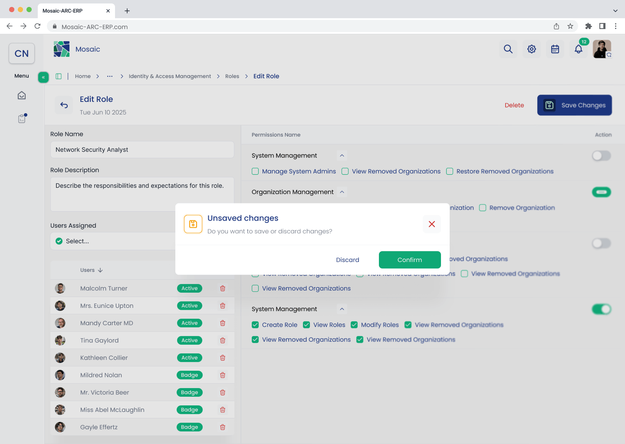Share the page using the browser share icon
625x444 pixels.
(556, 26)
